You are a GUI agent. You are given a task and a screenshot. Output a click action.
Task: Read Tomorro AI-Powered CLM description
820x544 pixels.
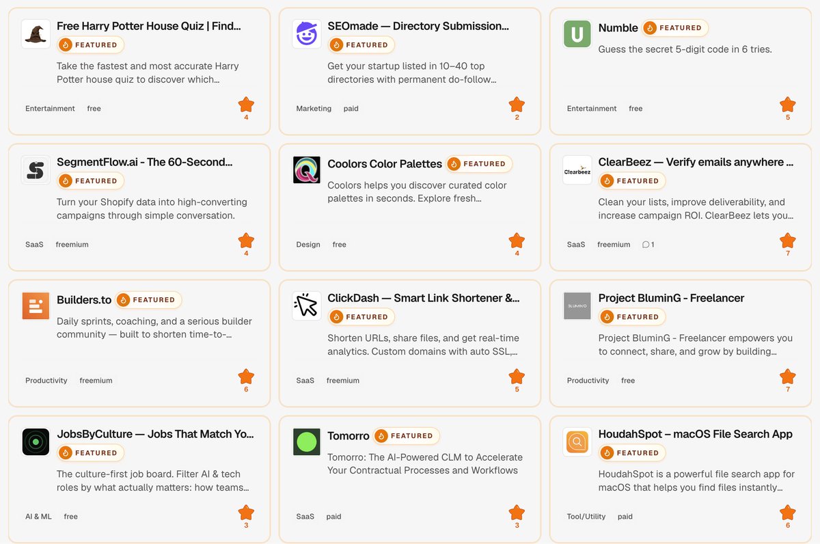[x=425, y=463]
